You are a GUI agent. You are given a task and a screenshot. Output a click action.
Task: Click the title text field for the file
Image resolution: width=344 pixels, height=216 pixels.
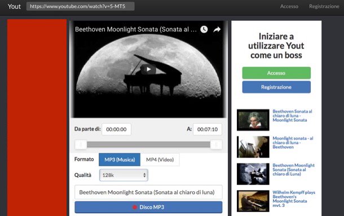pos(148,192)
